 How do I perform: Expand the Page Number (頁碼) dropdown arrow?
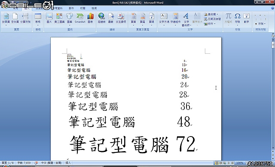coord(152,25)
